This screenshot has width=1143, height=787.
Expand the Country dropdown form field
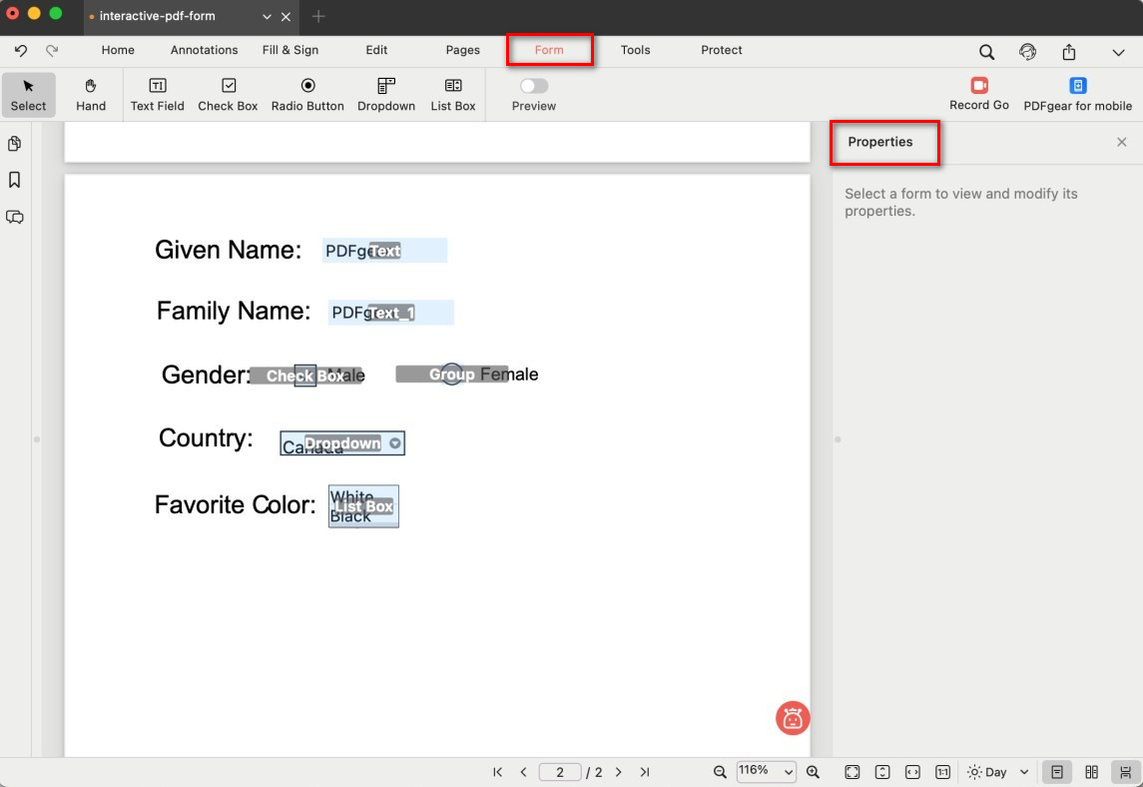tap(395, 443)
